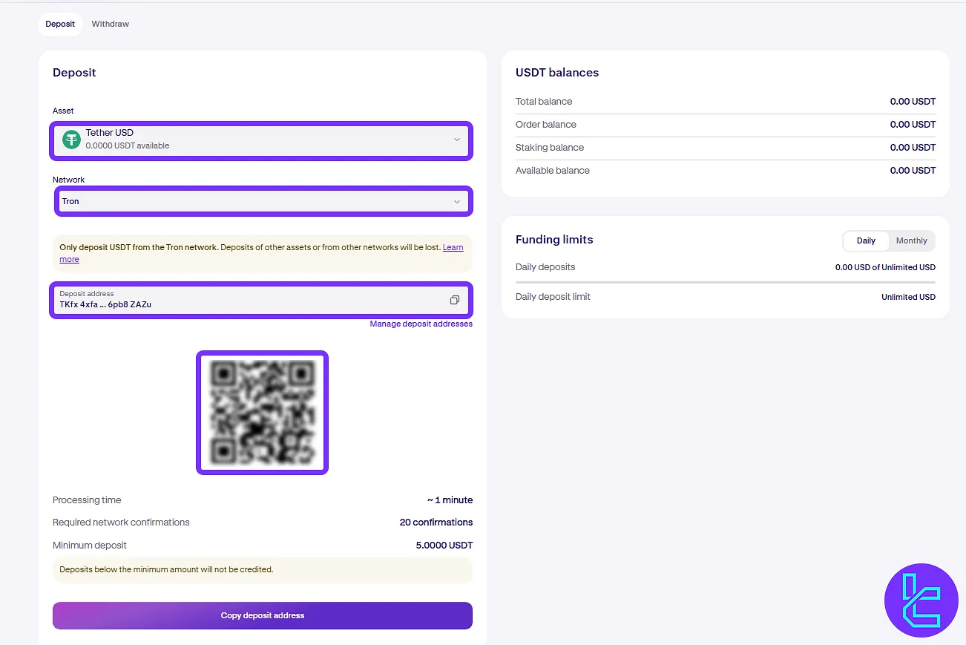Click the deposit address field
The image size is (966, 645).
tap(261, 300)
